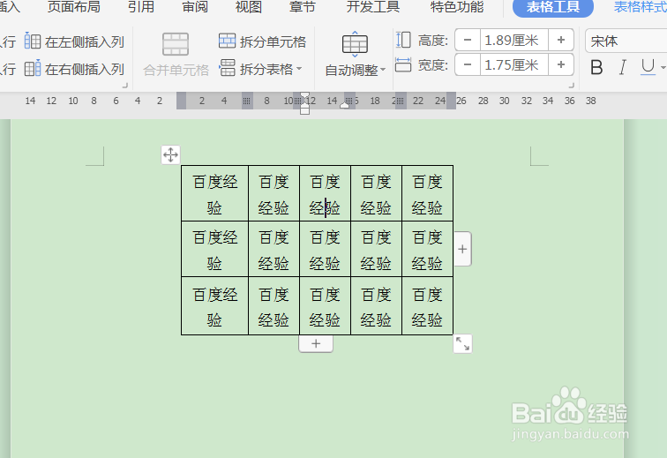Click the row height icon
667x458 pixels.
point(403,40)
